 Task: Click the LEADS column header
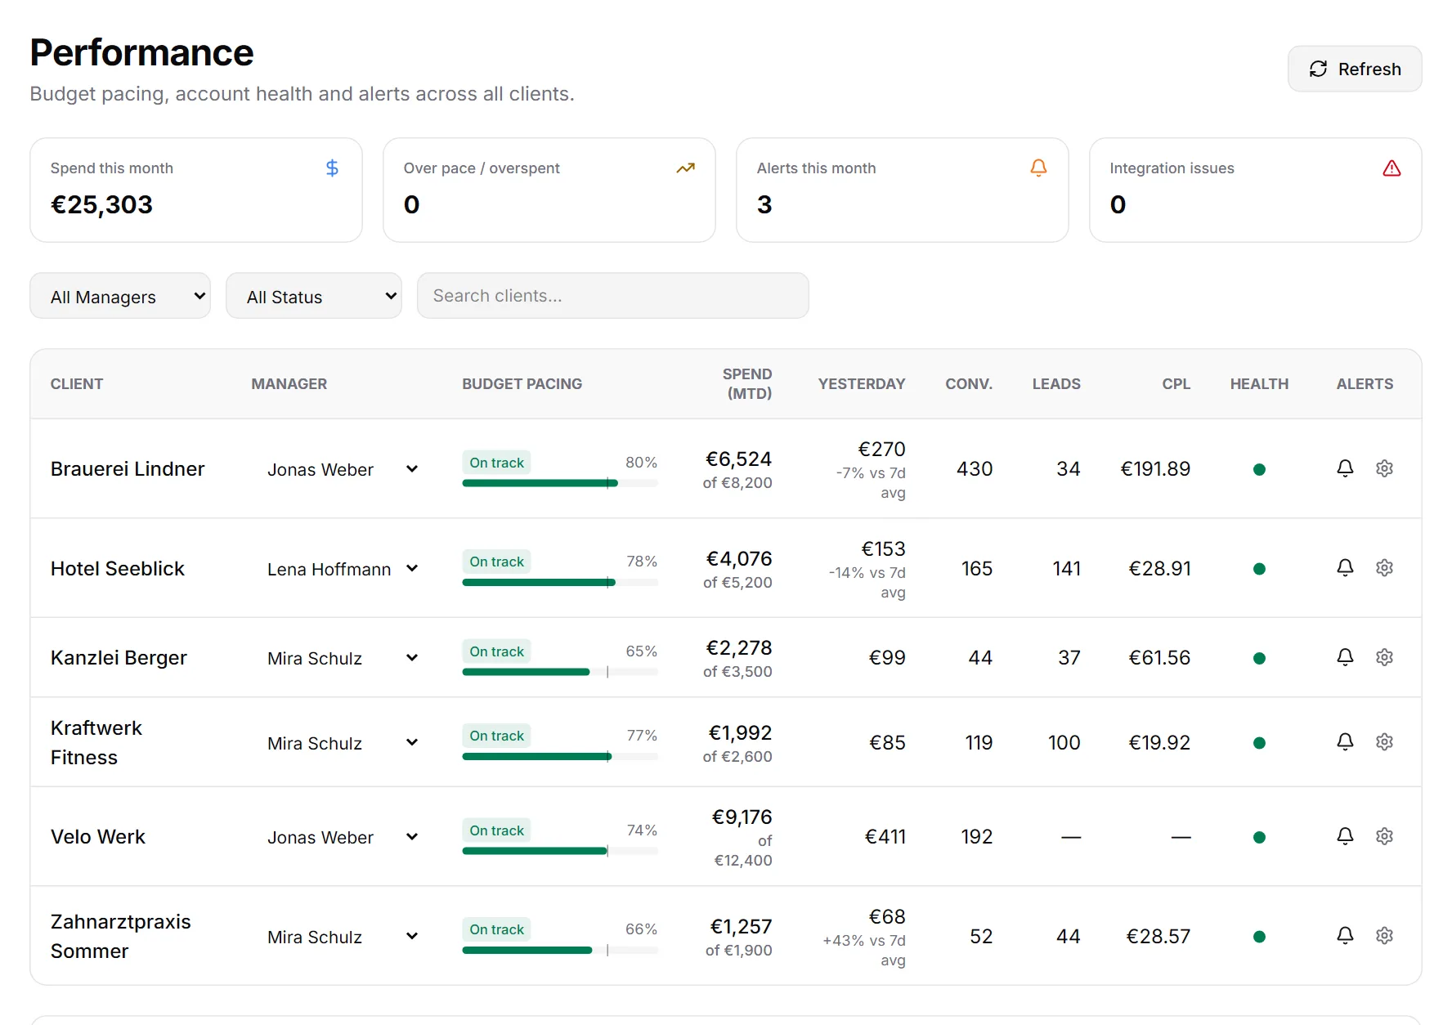pos(1056,384)
